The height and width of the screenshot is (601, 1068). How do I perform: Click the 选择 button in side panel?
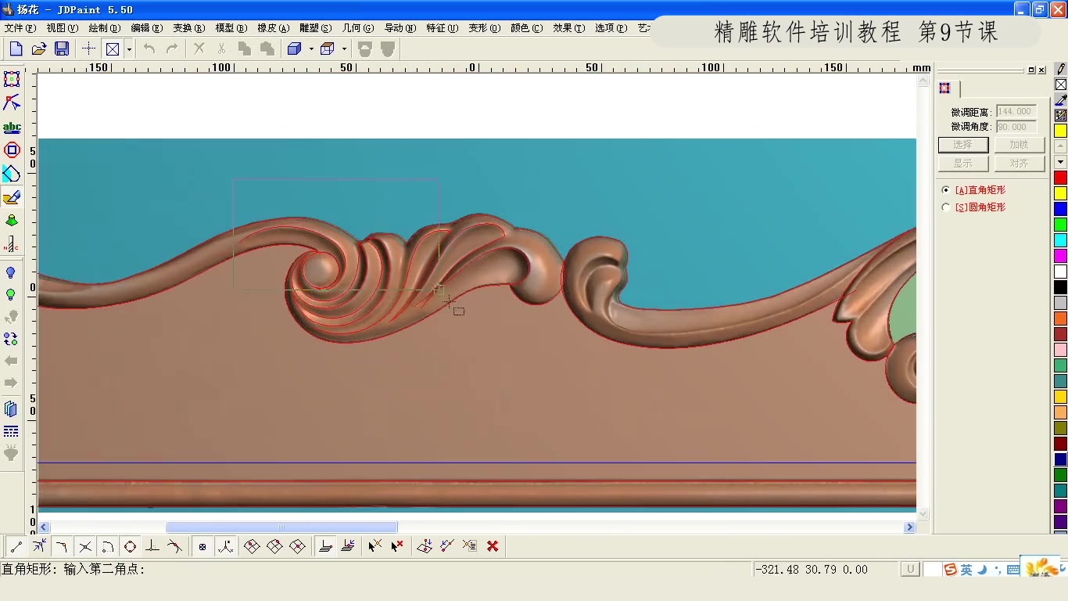pos(963,145)
